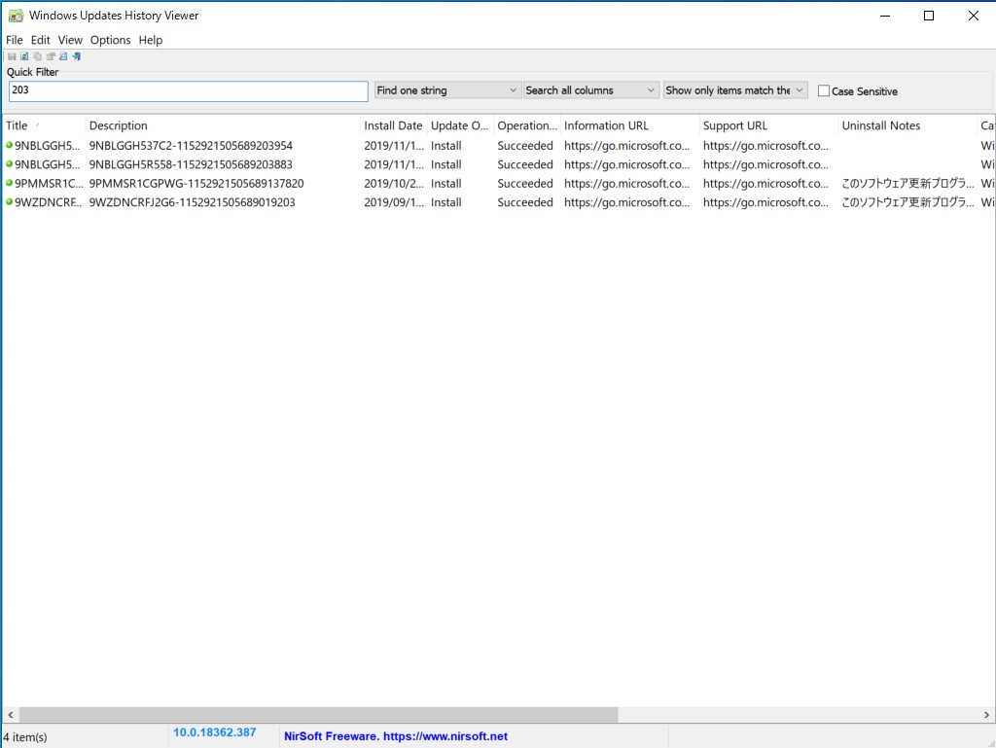
Task: Sort by the Uninstall Notes column header
Action: pyautogui.click(x=907, y=125)
